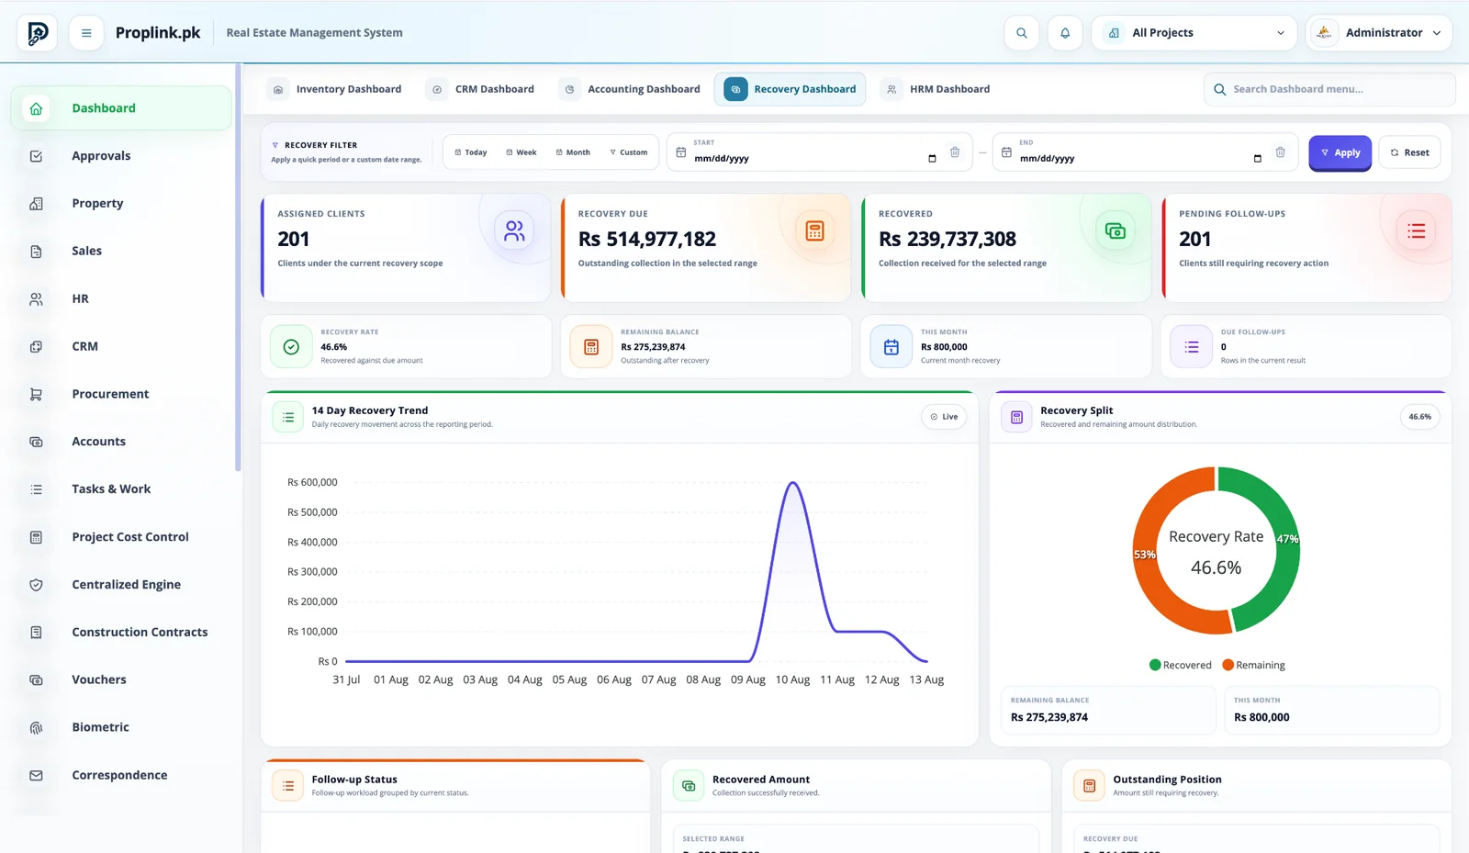The image size is (1469, 853).
Task: Click the 46.6% badge in Recovery Split
Action: [1419, 417]
